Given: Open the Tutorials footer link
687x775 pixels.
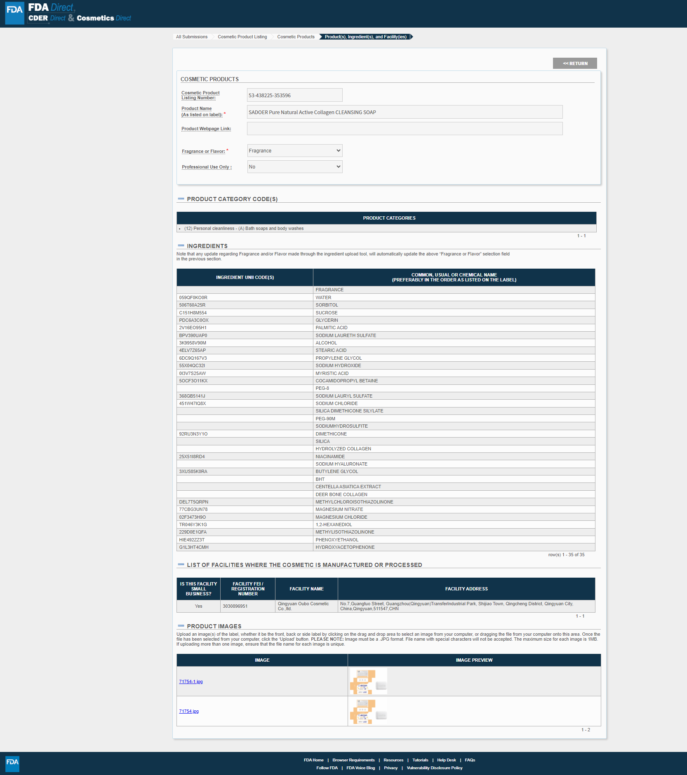Looking at the screenshot, I should tap(420, 760).
